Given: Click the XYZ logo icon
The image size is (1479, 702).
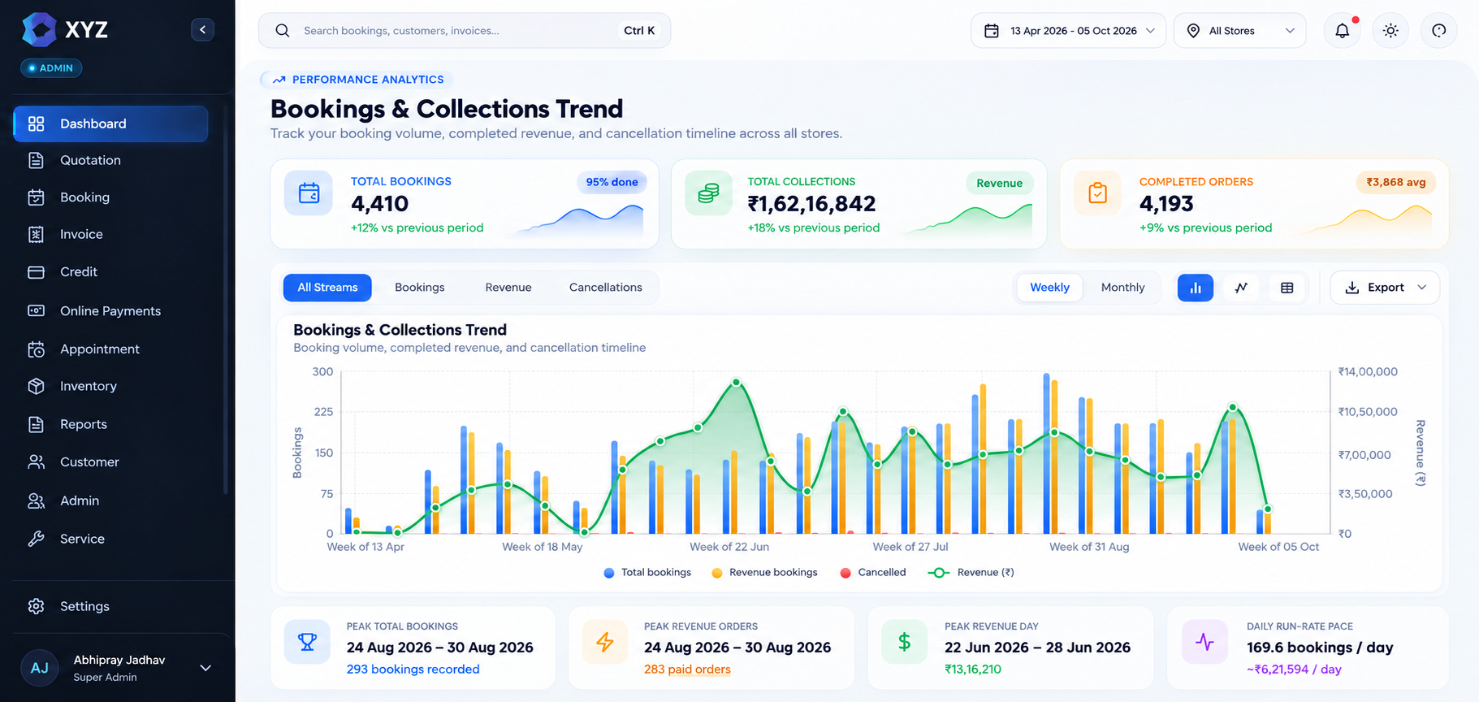Looking at the screenshot, I should click(39, 30).
